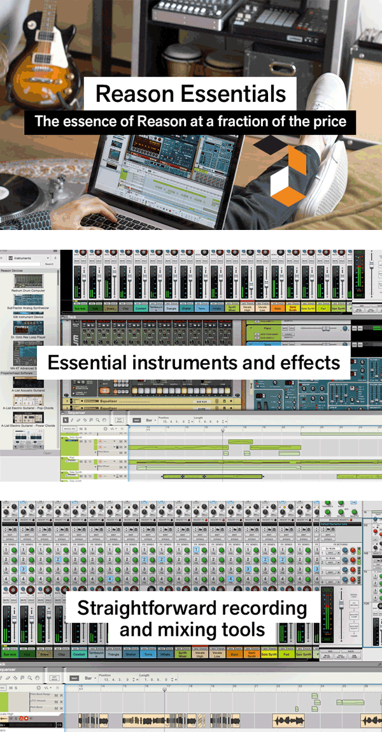Open the Instruments dropdown in the browser
This screenshot has height=732, width=382.
(29, 258)
